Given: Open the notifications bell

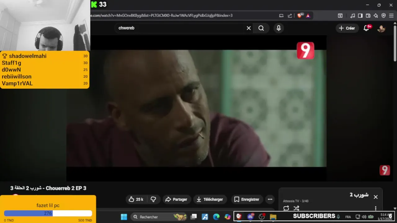Looking at the screenshot, I should click(x=367, y=28).
